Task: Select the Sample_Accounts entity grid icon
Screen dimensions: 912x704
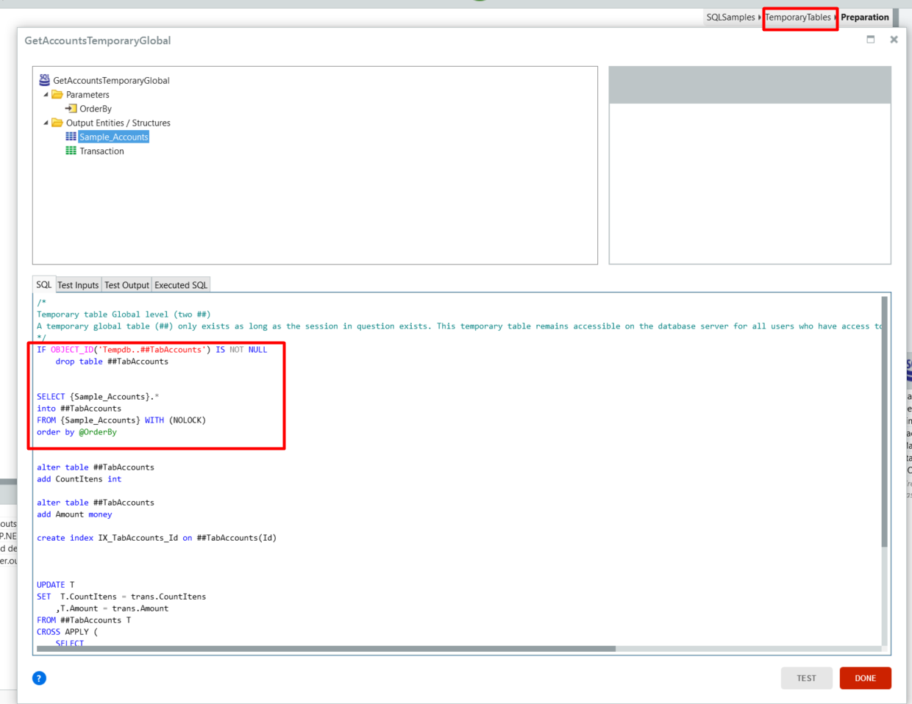Action: pyautogui.click(x=71, y=137)
